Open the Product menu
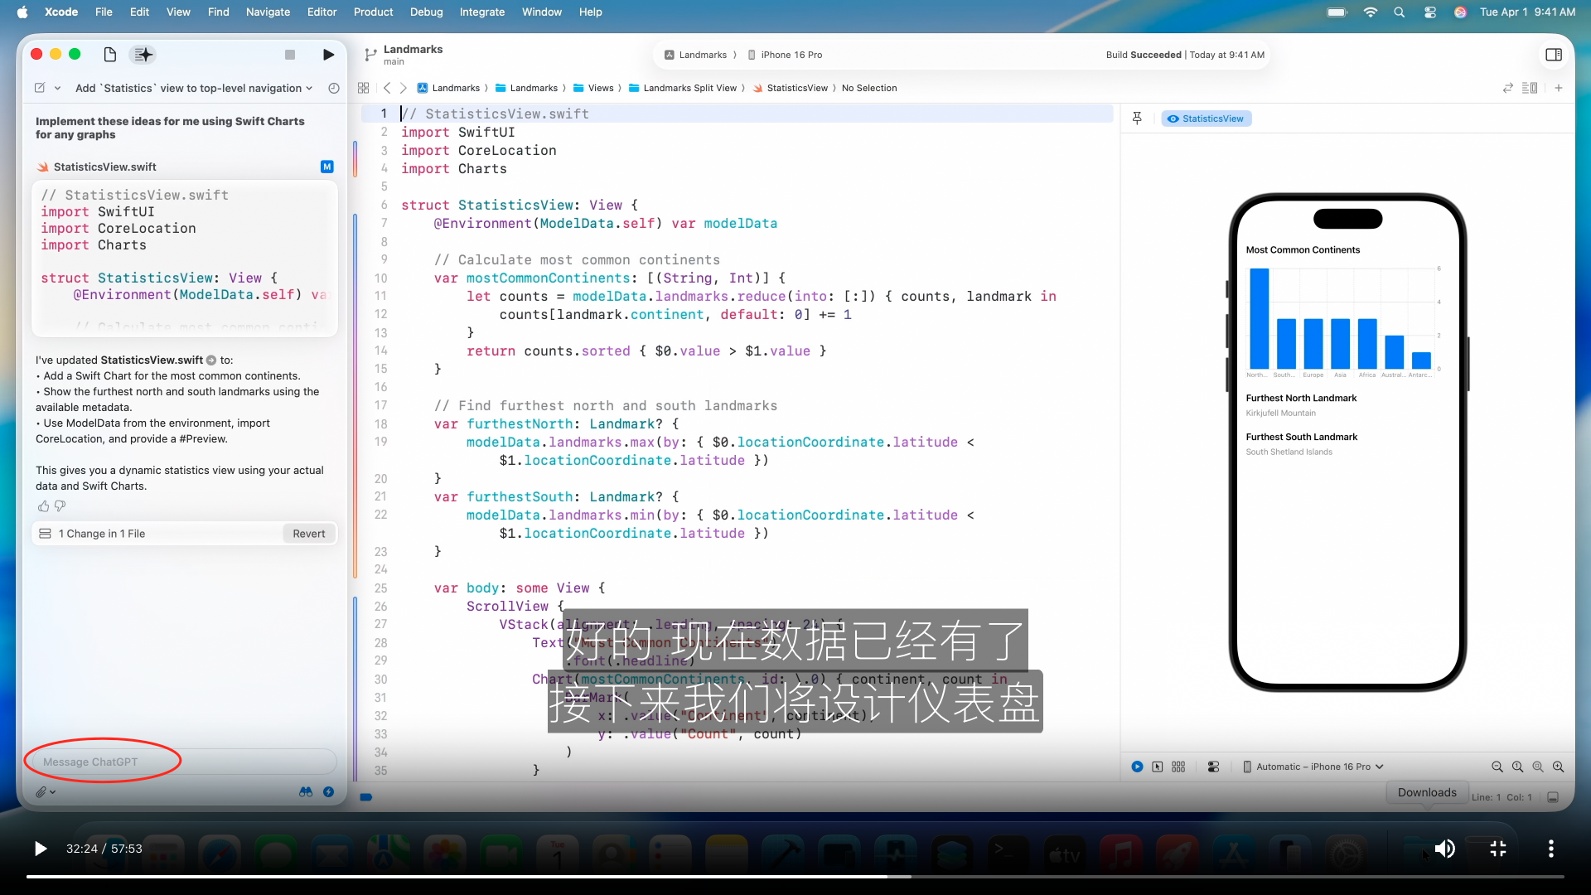Image resolution: width=1591 pixels, height=895 pixels. pos(373,12)
